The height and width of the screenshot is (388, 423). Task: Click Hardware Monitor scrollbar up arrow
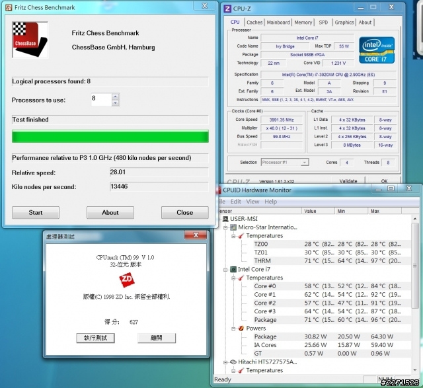[415, 219]
